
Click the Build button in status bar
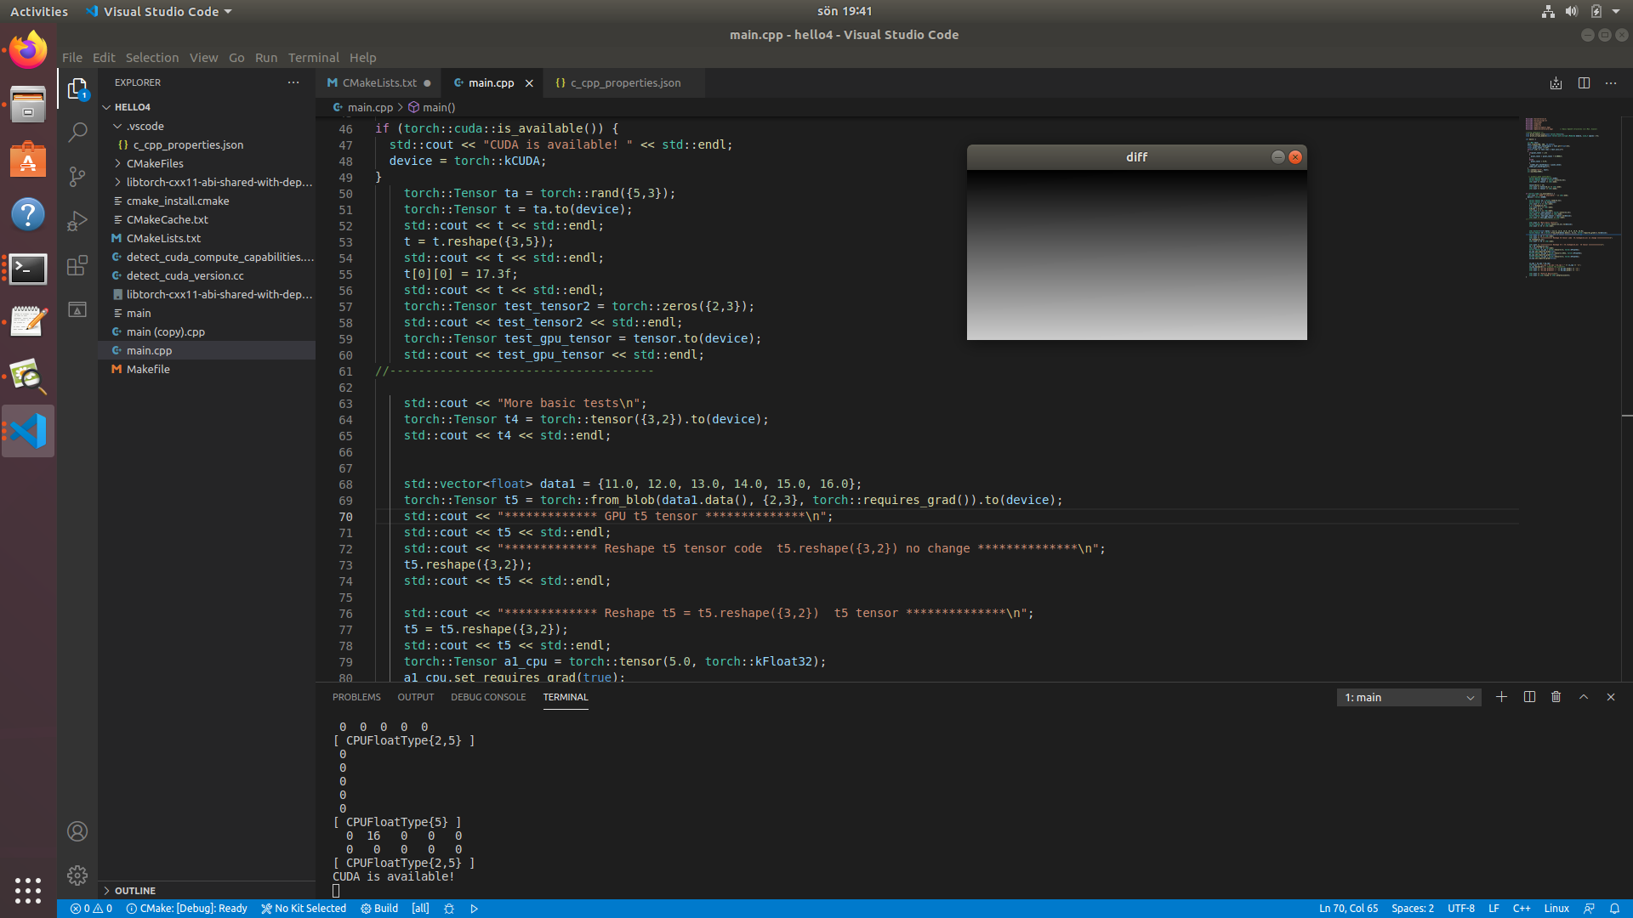click(379, 909)
